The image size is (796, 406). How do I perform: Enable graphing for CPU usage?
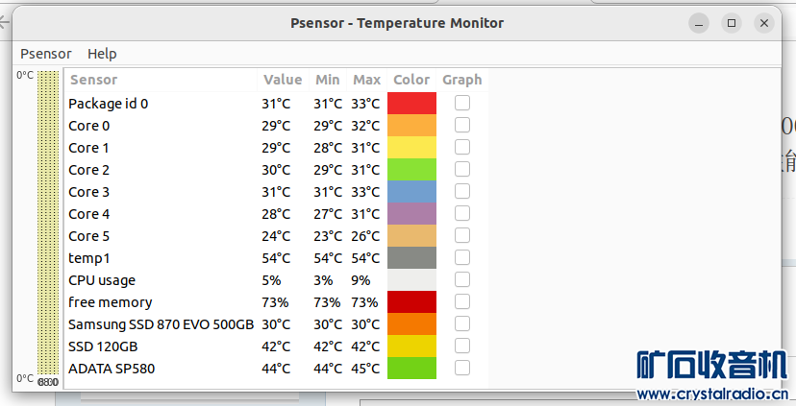coord(462,279)
